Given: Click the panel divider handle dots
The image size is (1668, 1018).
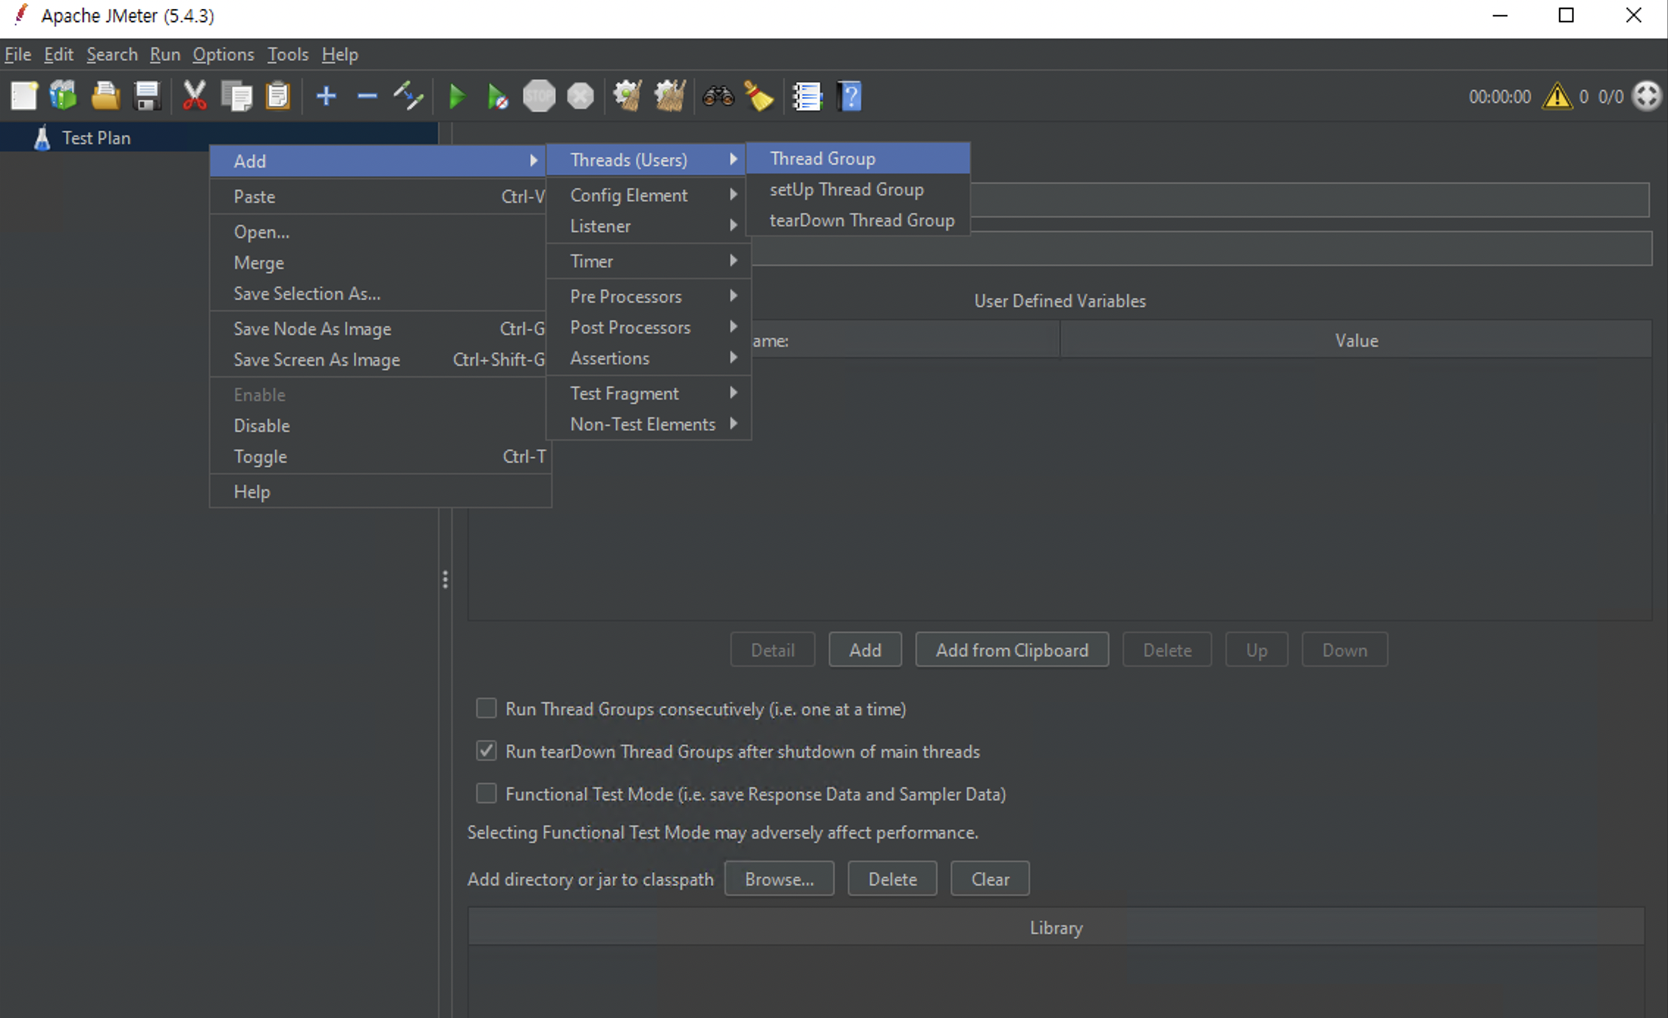Looking at the screenshot, I should pos(445,580).
